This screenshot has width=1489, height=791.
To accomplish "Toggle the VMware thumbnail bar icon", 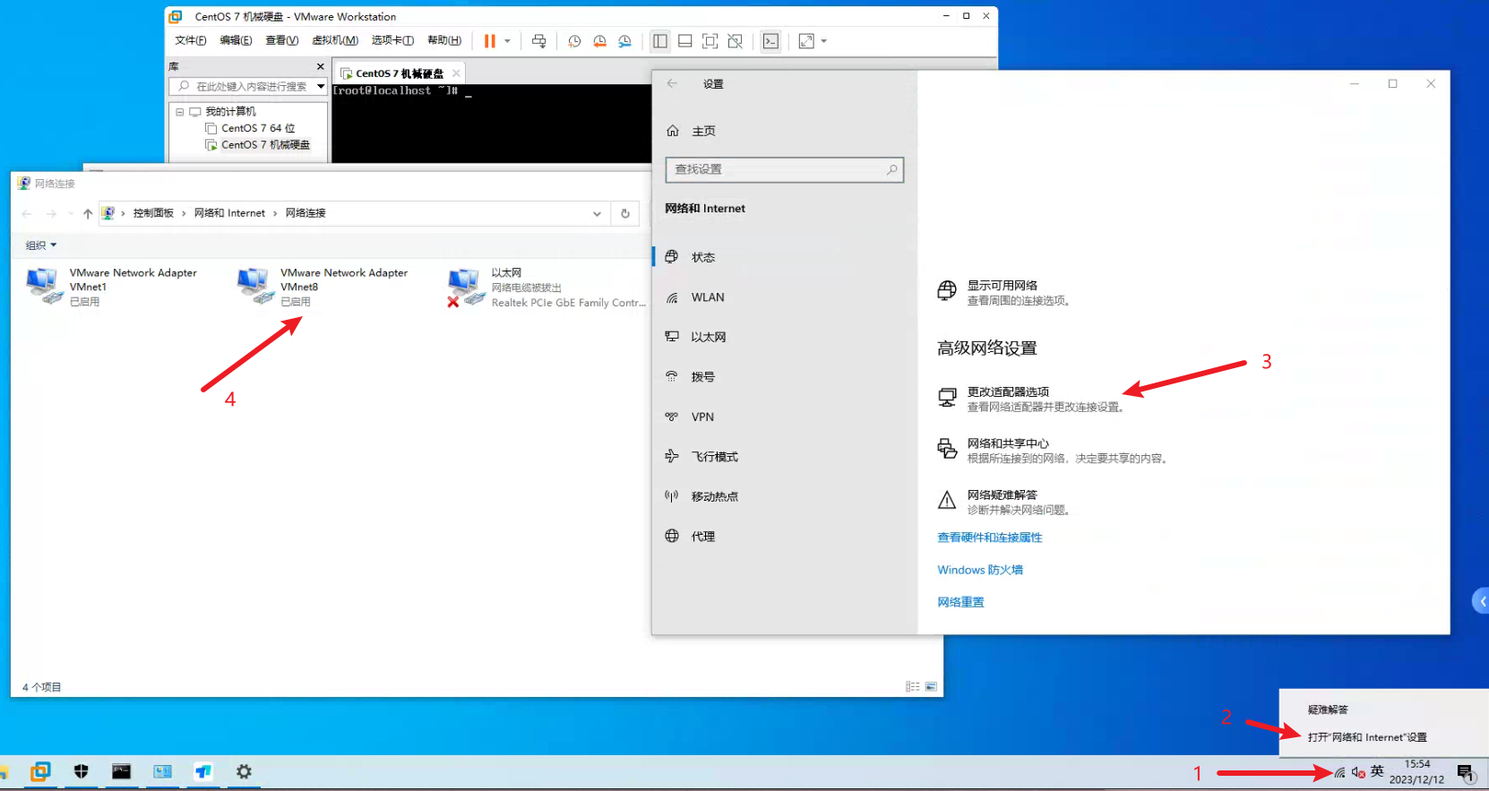I will tap(685, 41).
